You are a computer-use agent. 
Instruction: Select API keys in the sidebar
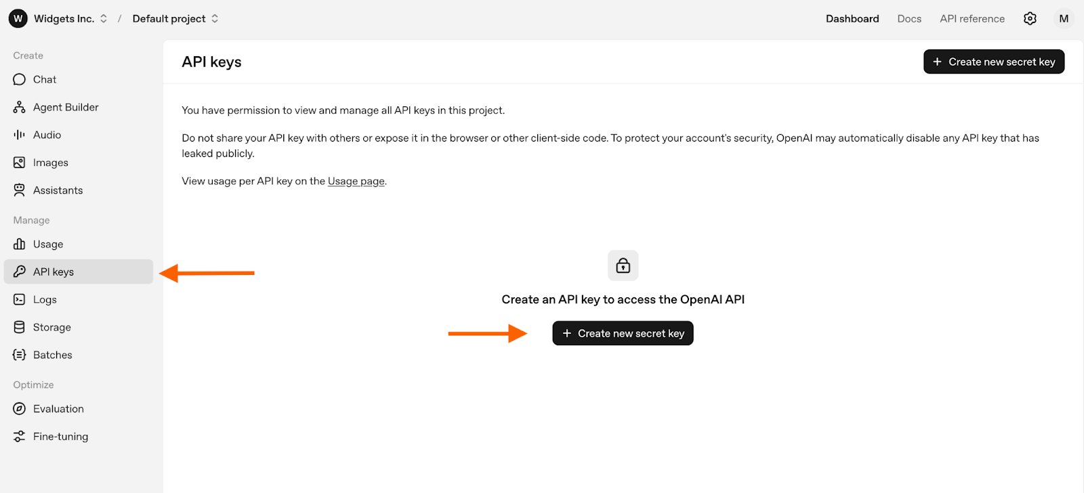[79, 272]
